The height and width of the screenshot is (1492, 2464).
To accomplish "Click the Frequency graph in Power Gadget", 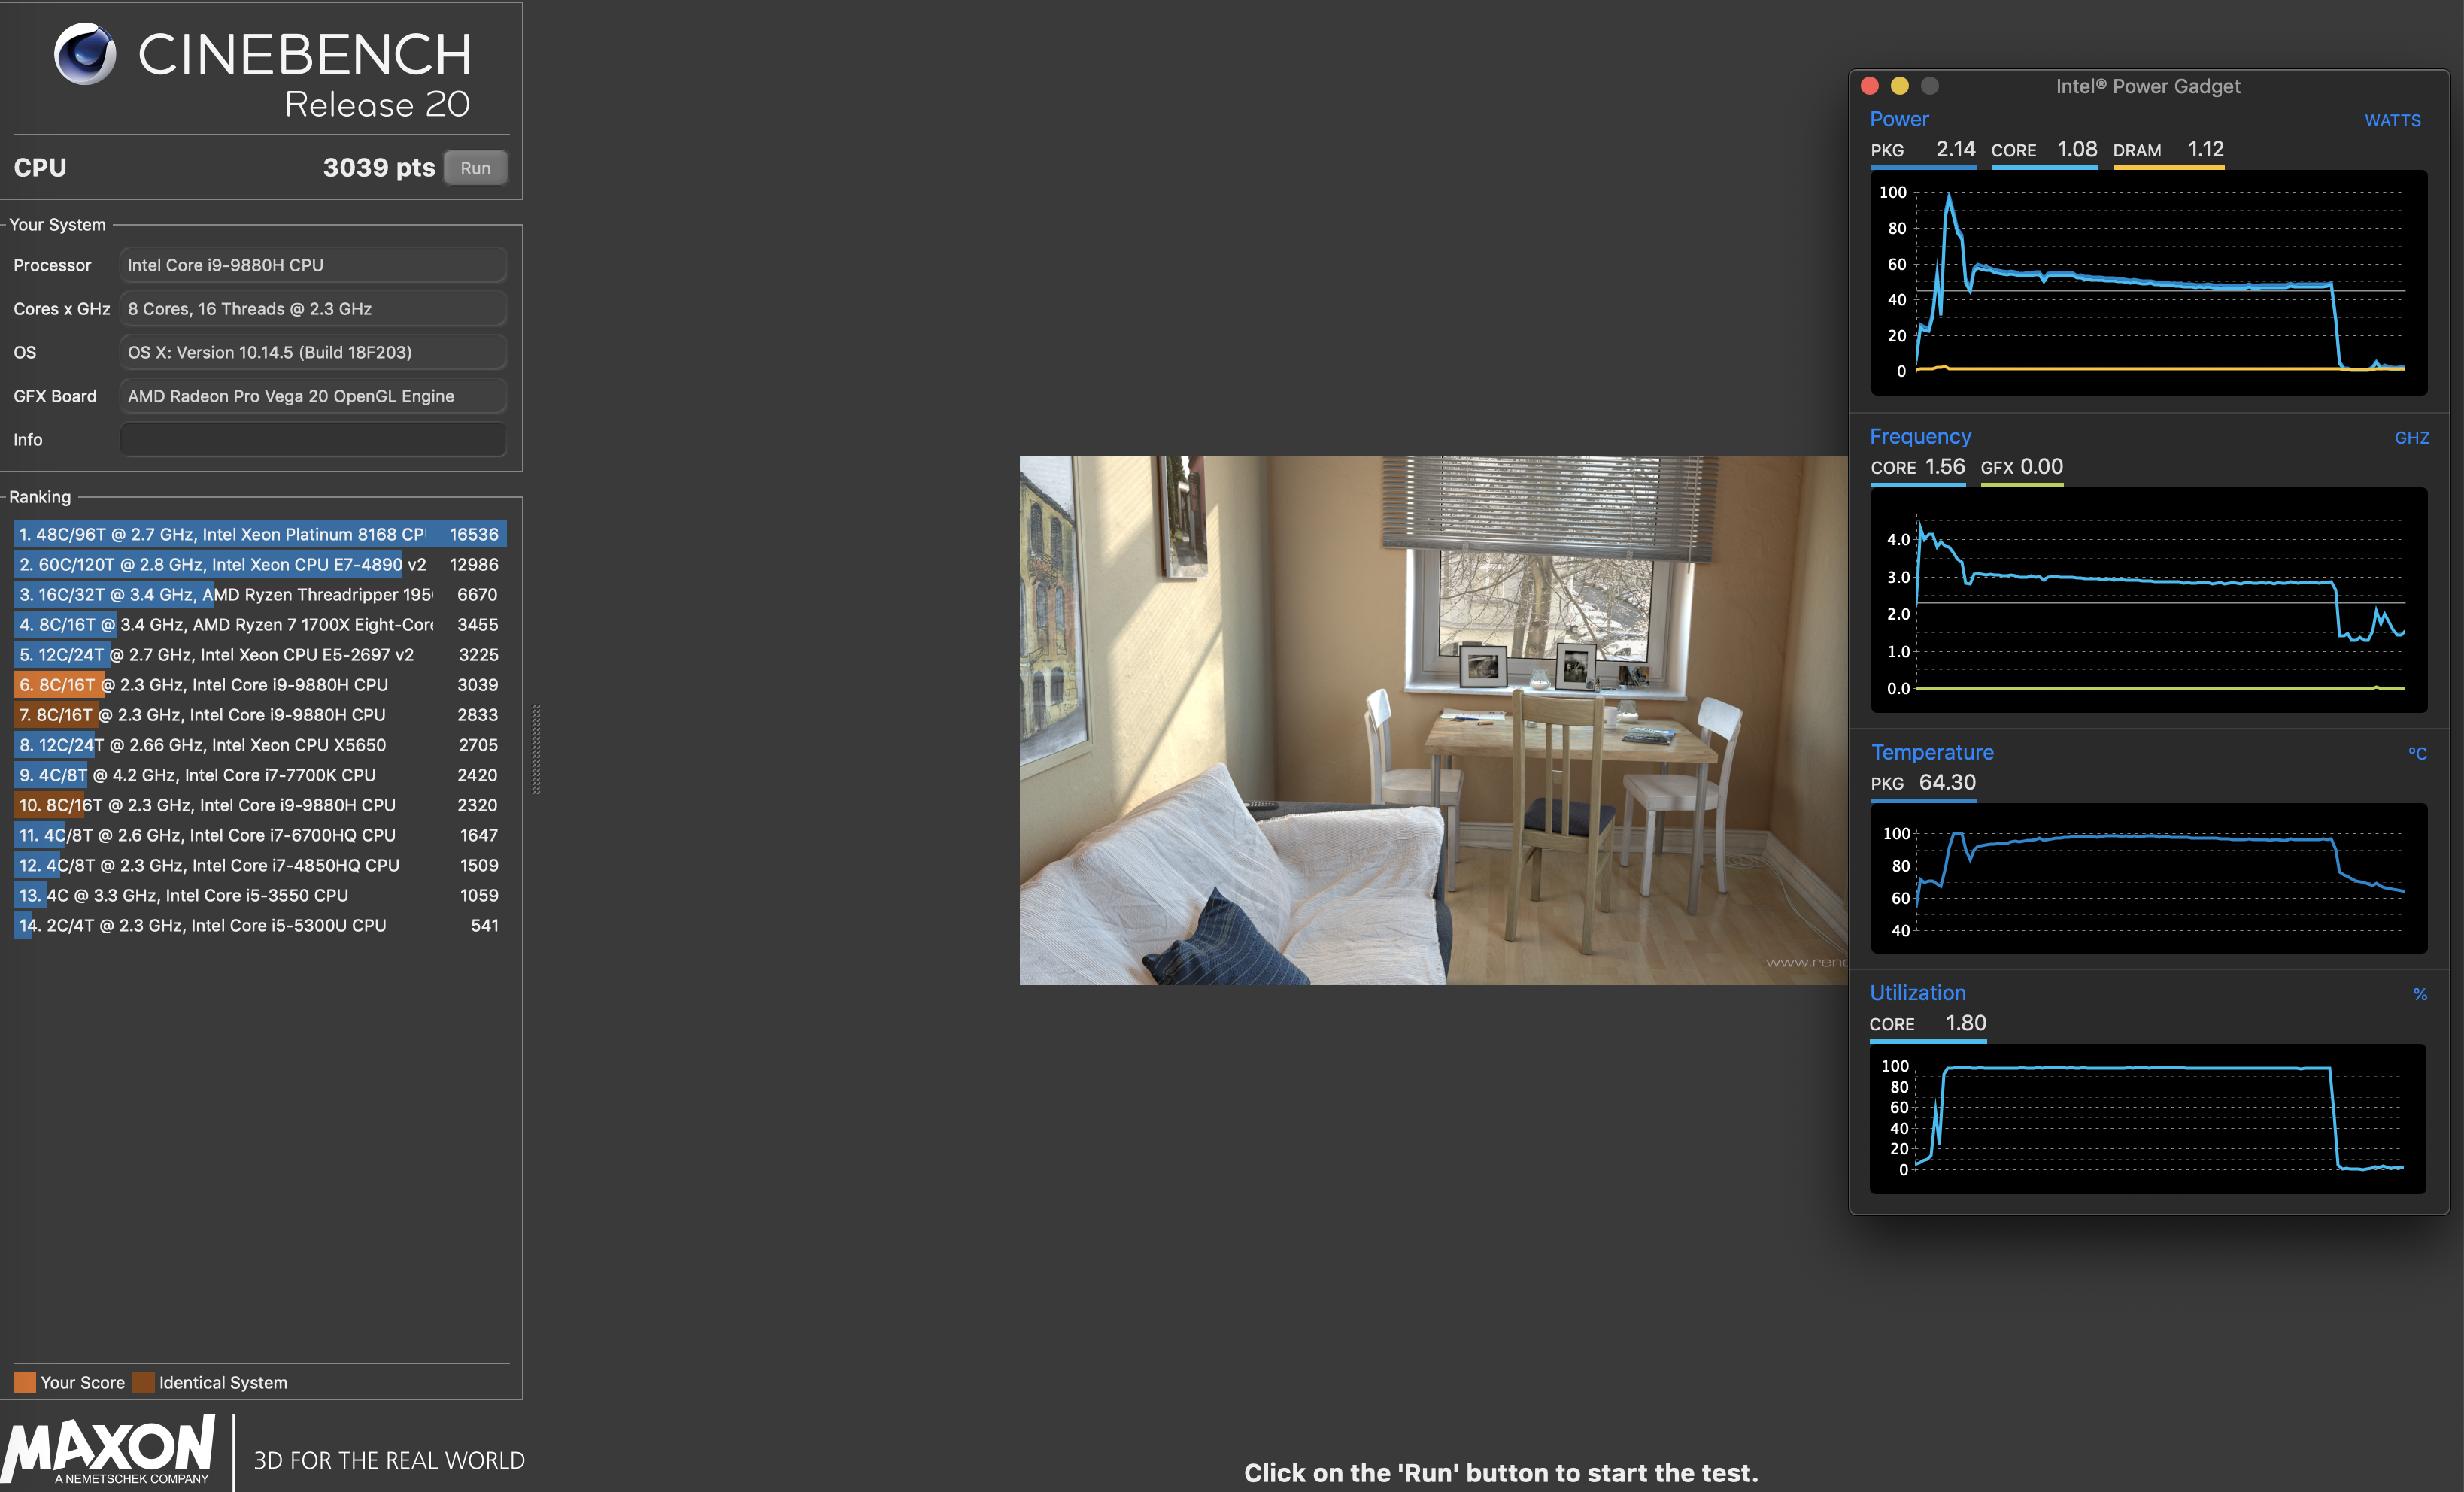I will click(x=2149, y=600).
